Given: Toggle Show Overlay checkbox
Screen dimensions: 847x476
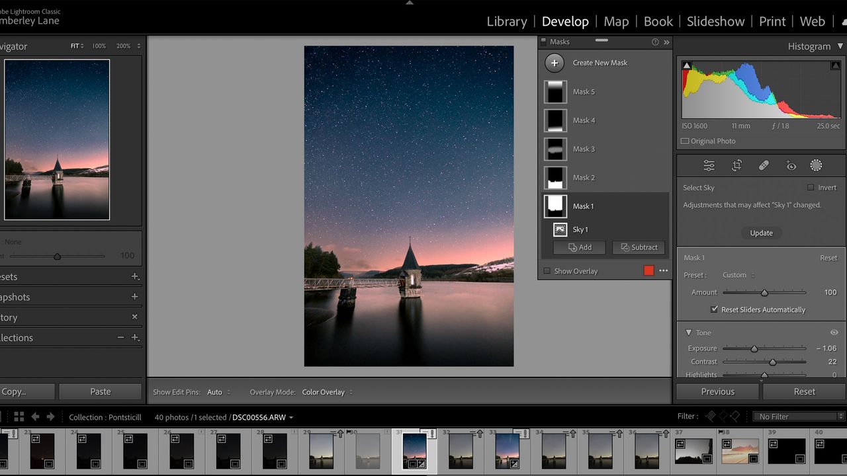Looking at the screenshot, I should [x=547, y=271].
